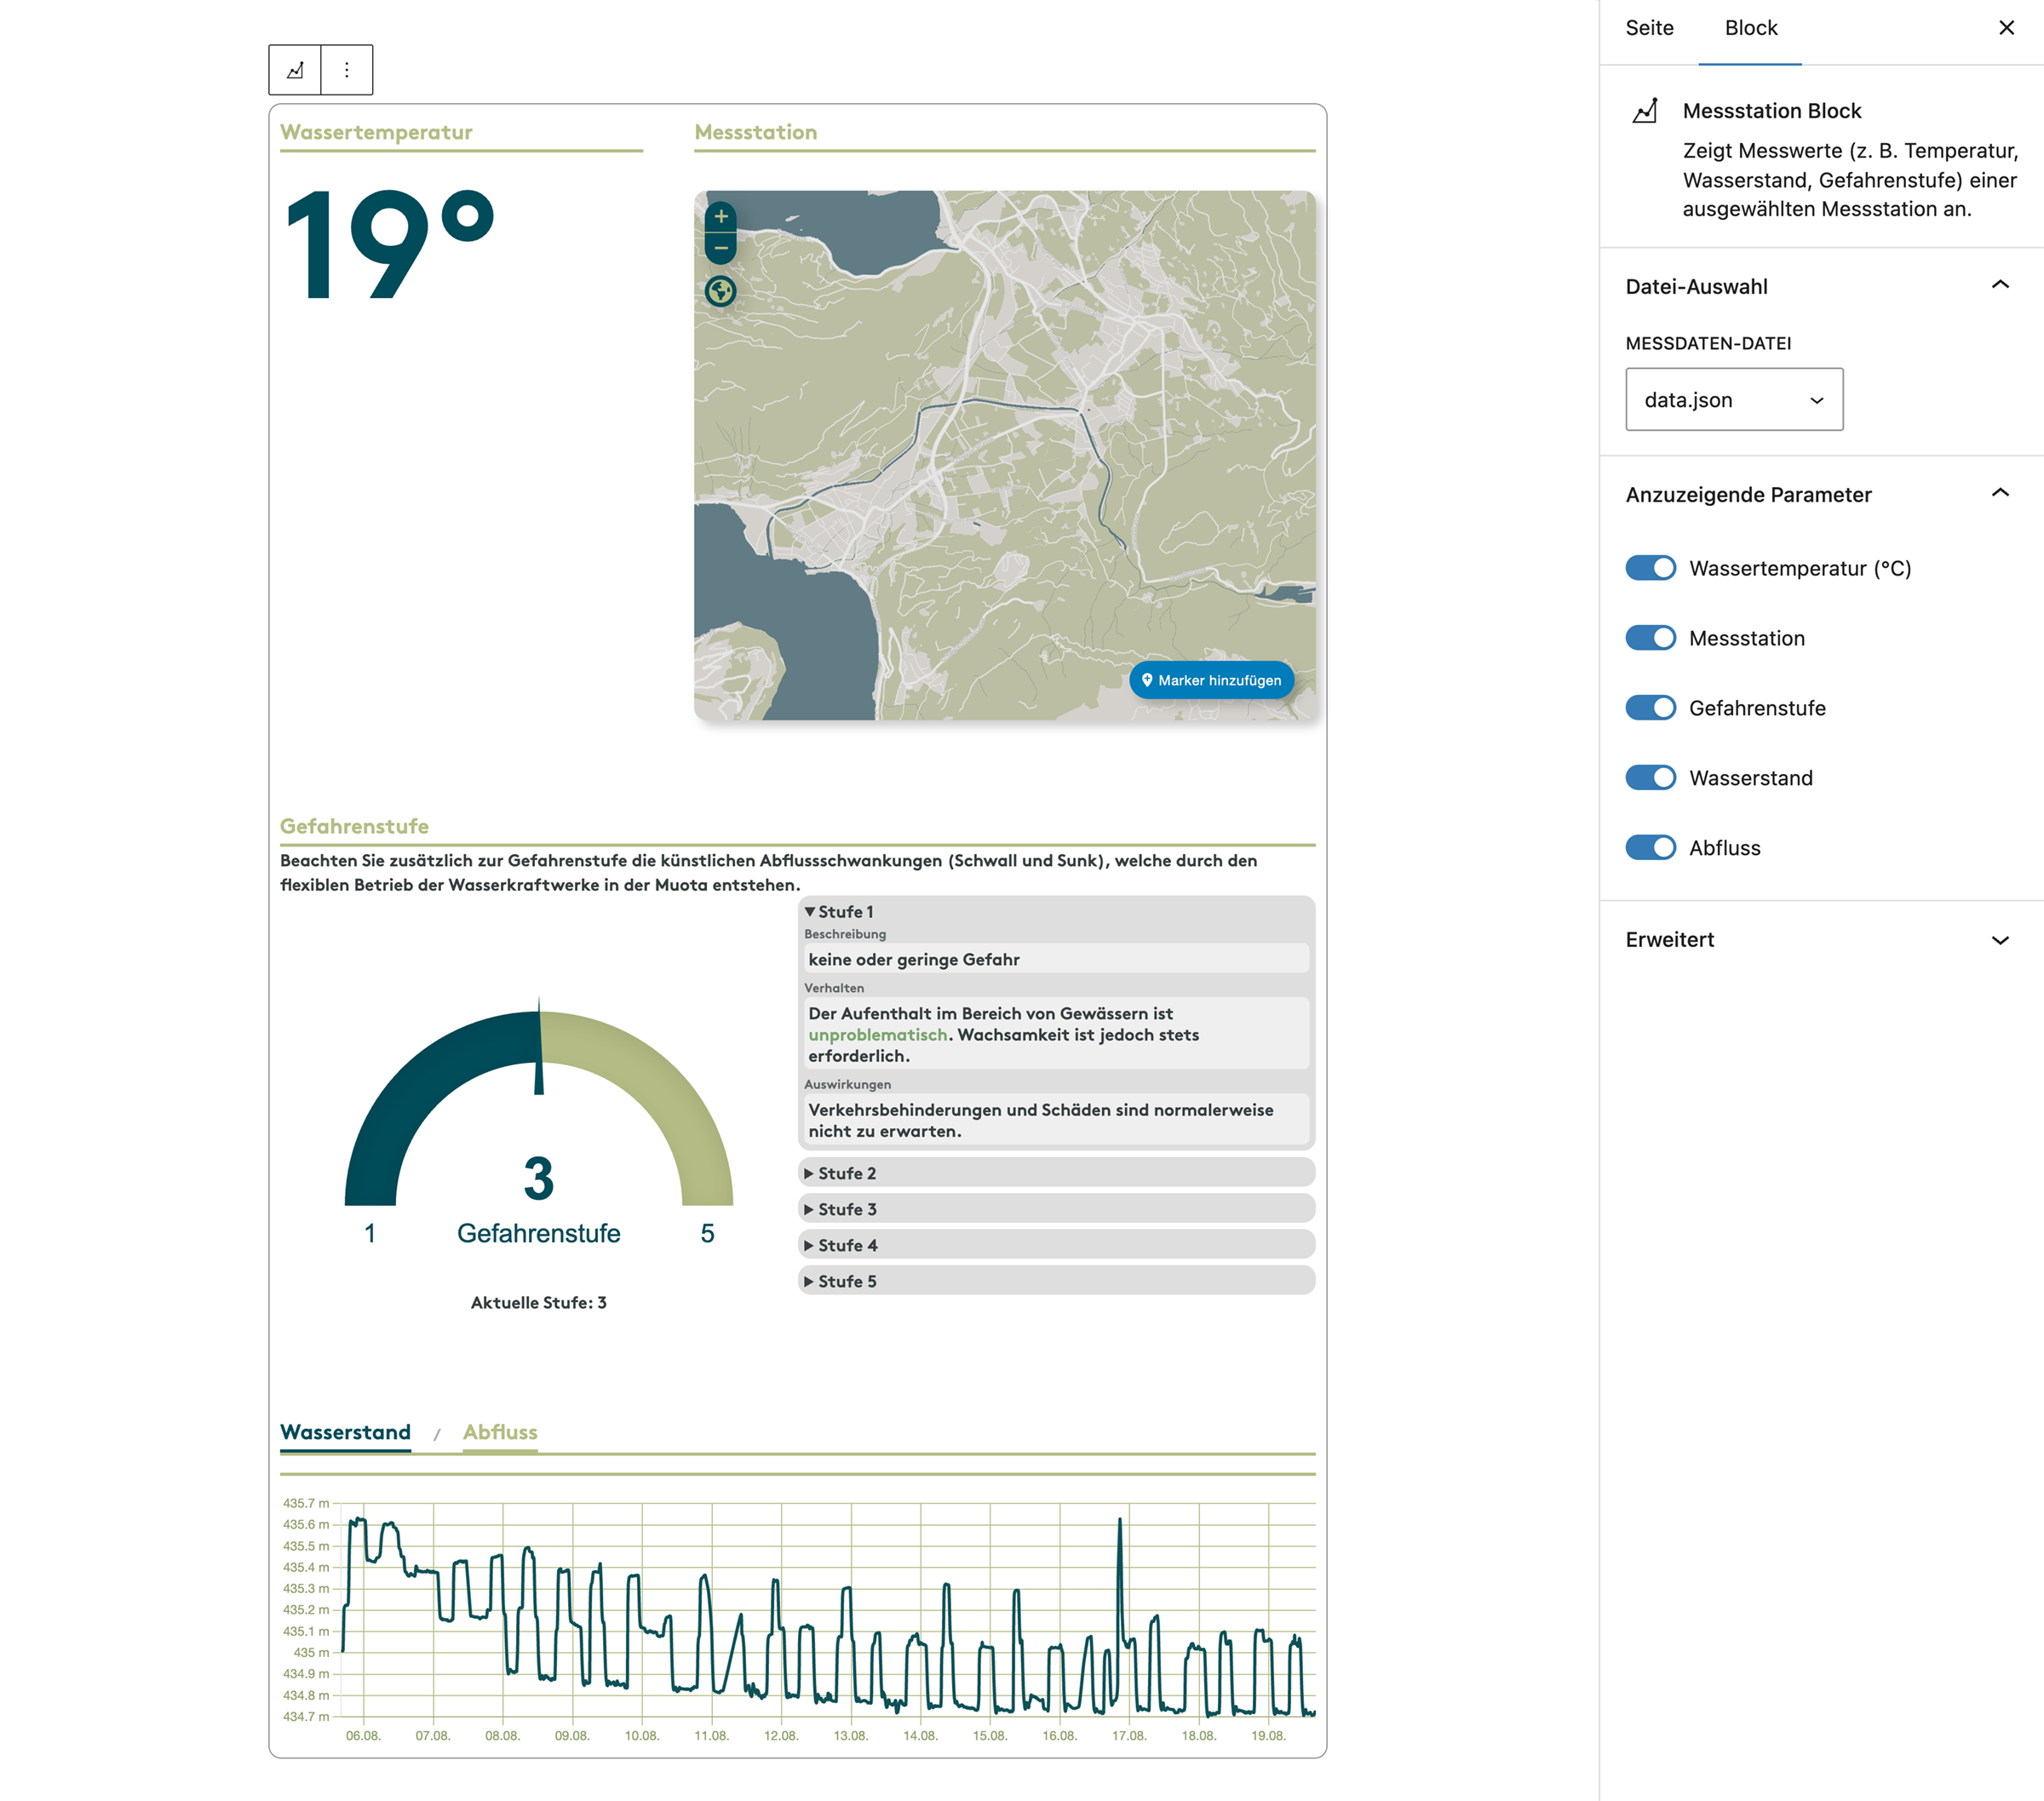Click the Auswirkungen text field of Stufe 1
The height and width of the screenshot is (1801, 2044).
[x=1056, y=1120]
